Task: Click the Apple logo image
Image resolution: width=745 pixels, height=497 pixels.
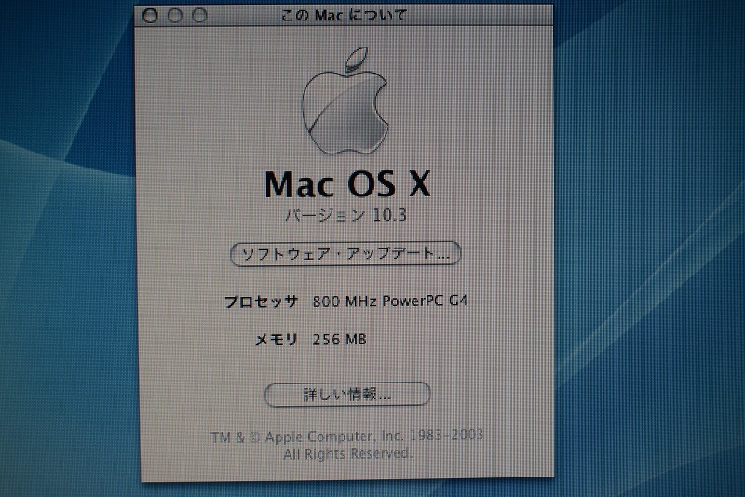Action: [x=345, y=101]
